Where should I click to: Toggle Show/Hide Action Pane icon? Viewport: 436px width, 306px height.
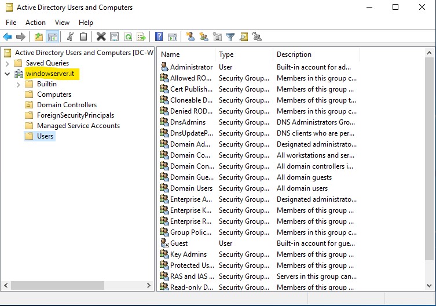pos(173,37)
